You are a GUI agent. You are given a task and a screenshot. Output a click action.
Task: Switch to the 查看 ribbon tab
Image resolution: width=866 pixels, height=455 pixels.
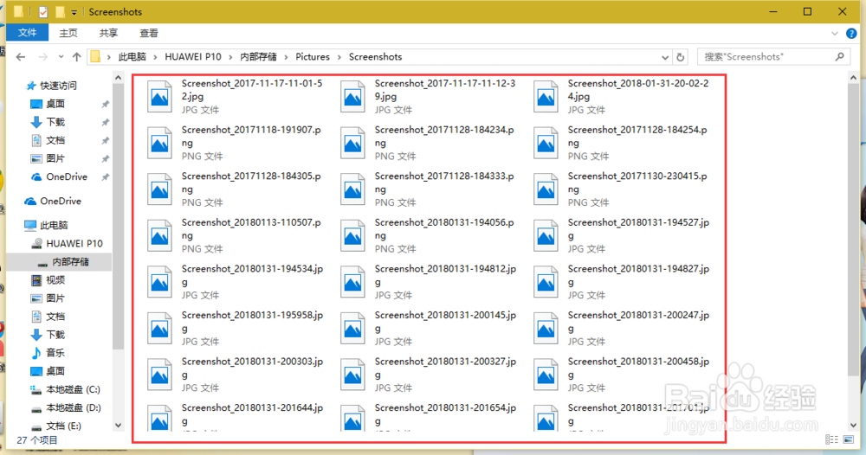[x=149, y=33]
